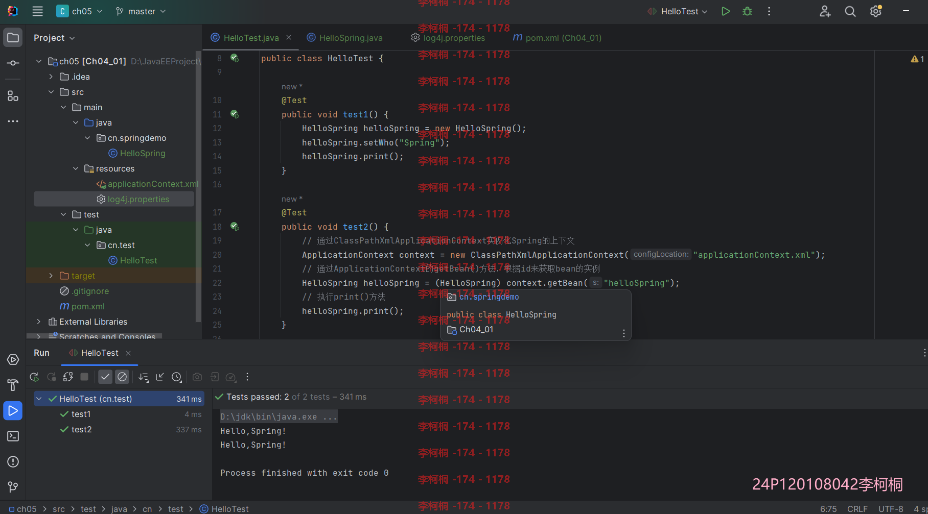The height and width of the screenshot is (514, 928).
Task: Open the Build hammer tool window
Action: [13, 385]
